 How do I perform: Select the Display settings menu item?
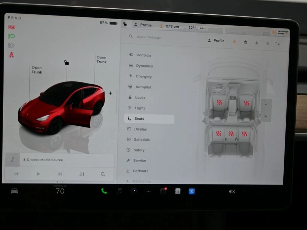(x=140, y=129)
